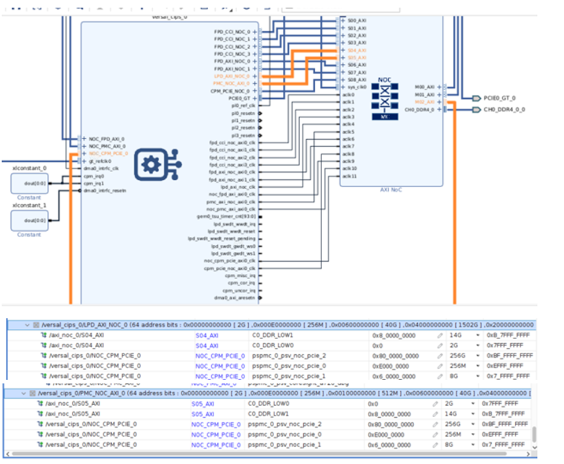Viewport: 564px width, 464px height.
Task: Click S05_AXI link in the C0_DDR_LOW0 row
Action: click(x=202, y=404)
